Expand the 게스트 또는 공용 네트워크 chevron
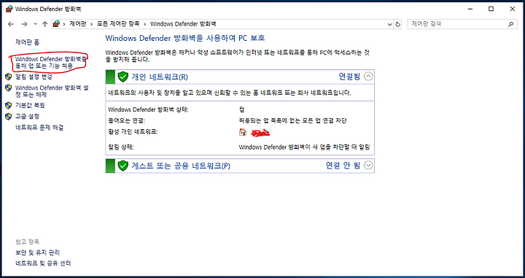Screen dimensions: 525x278 click(x=368, y=165)
